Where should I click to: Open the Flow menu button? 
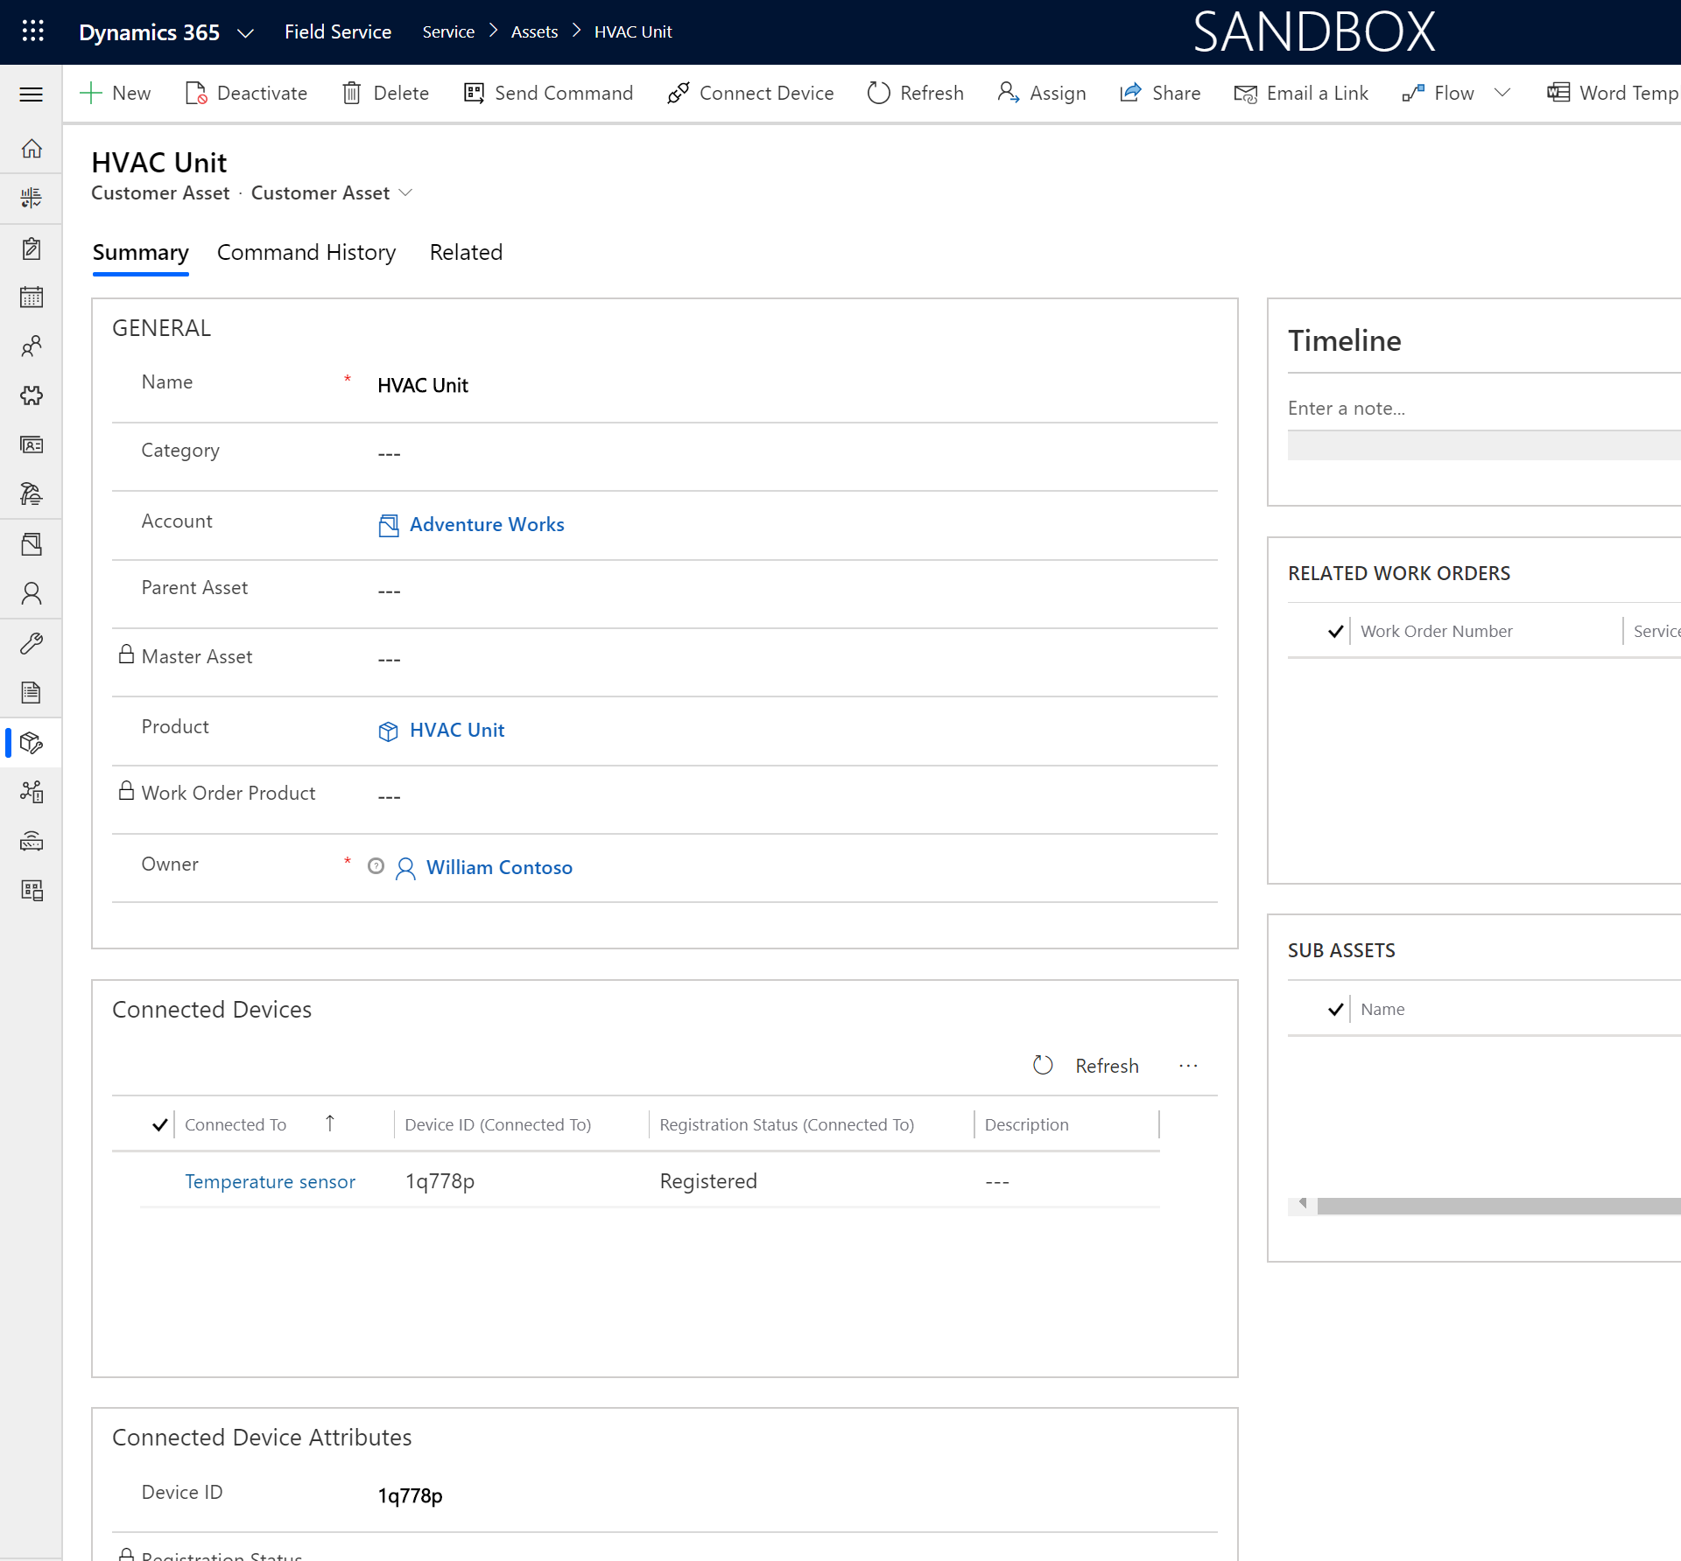1438,93
